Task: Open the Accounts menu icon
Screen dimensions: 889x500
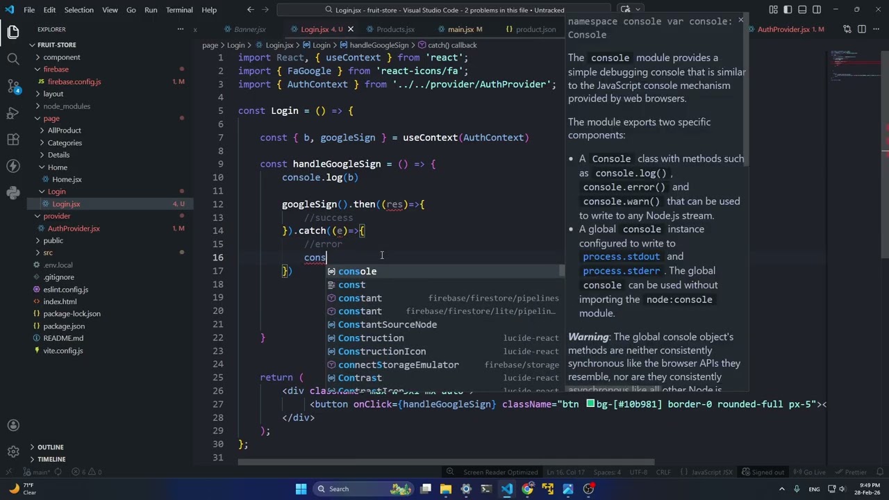Action: point(13,426)
